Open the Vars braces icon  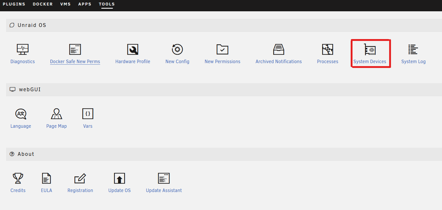[x=88, y=114]
